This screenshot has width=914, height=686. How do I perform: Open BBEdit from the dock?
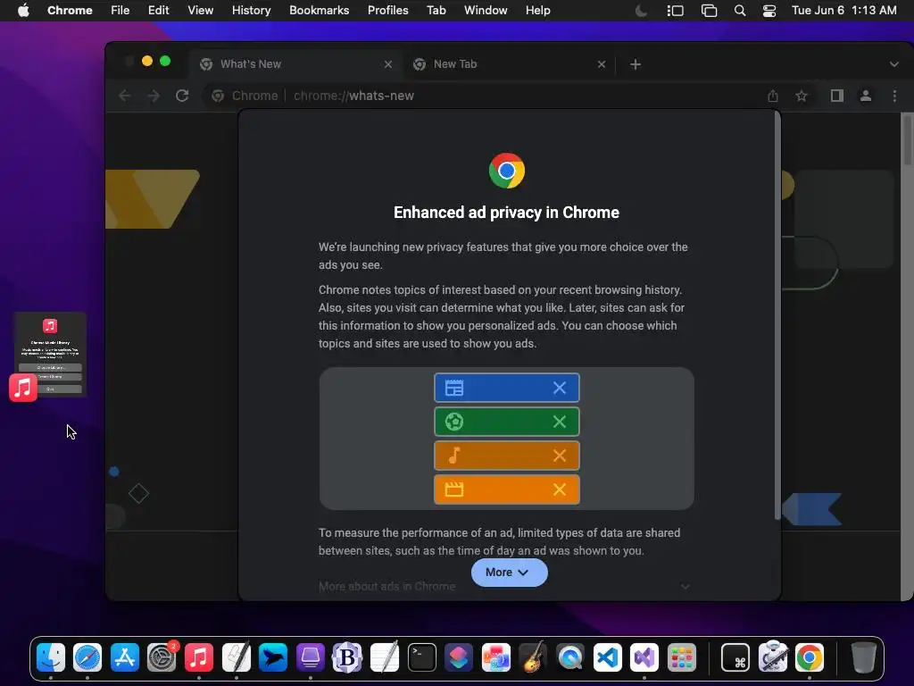pyautogui.click(x=347, y=657)
